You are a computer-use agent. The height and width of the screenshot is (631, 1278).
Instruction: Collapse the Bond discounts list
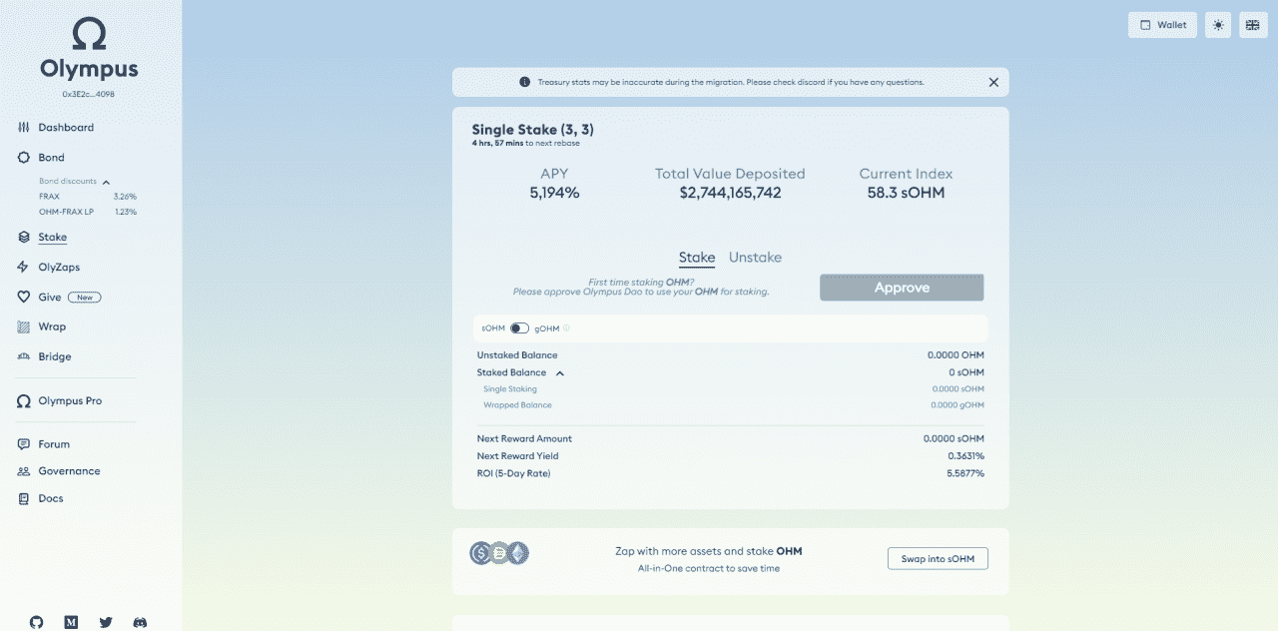pos(106,182)
